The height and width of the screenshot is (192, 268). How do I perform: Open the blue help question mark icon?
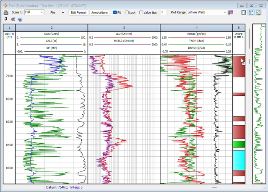tap(20, 19)
